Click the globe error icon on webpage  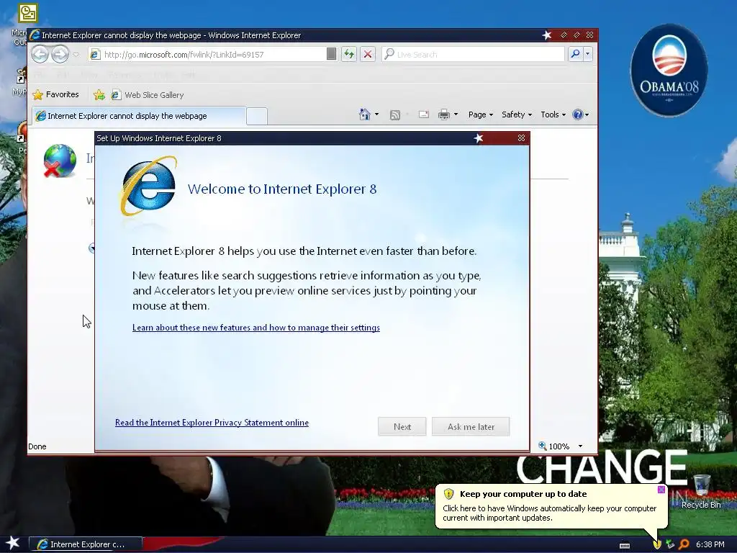[60, 161]
